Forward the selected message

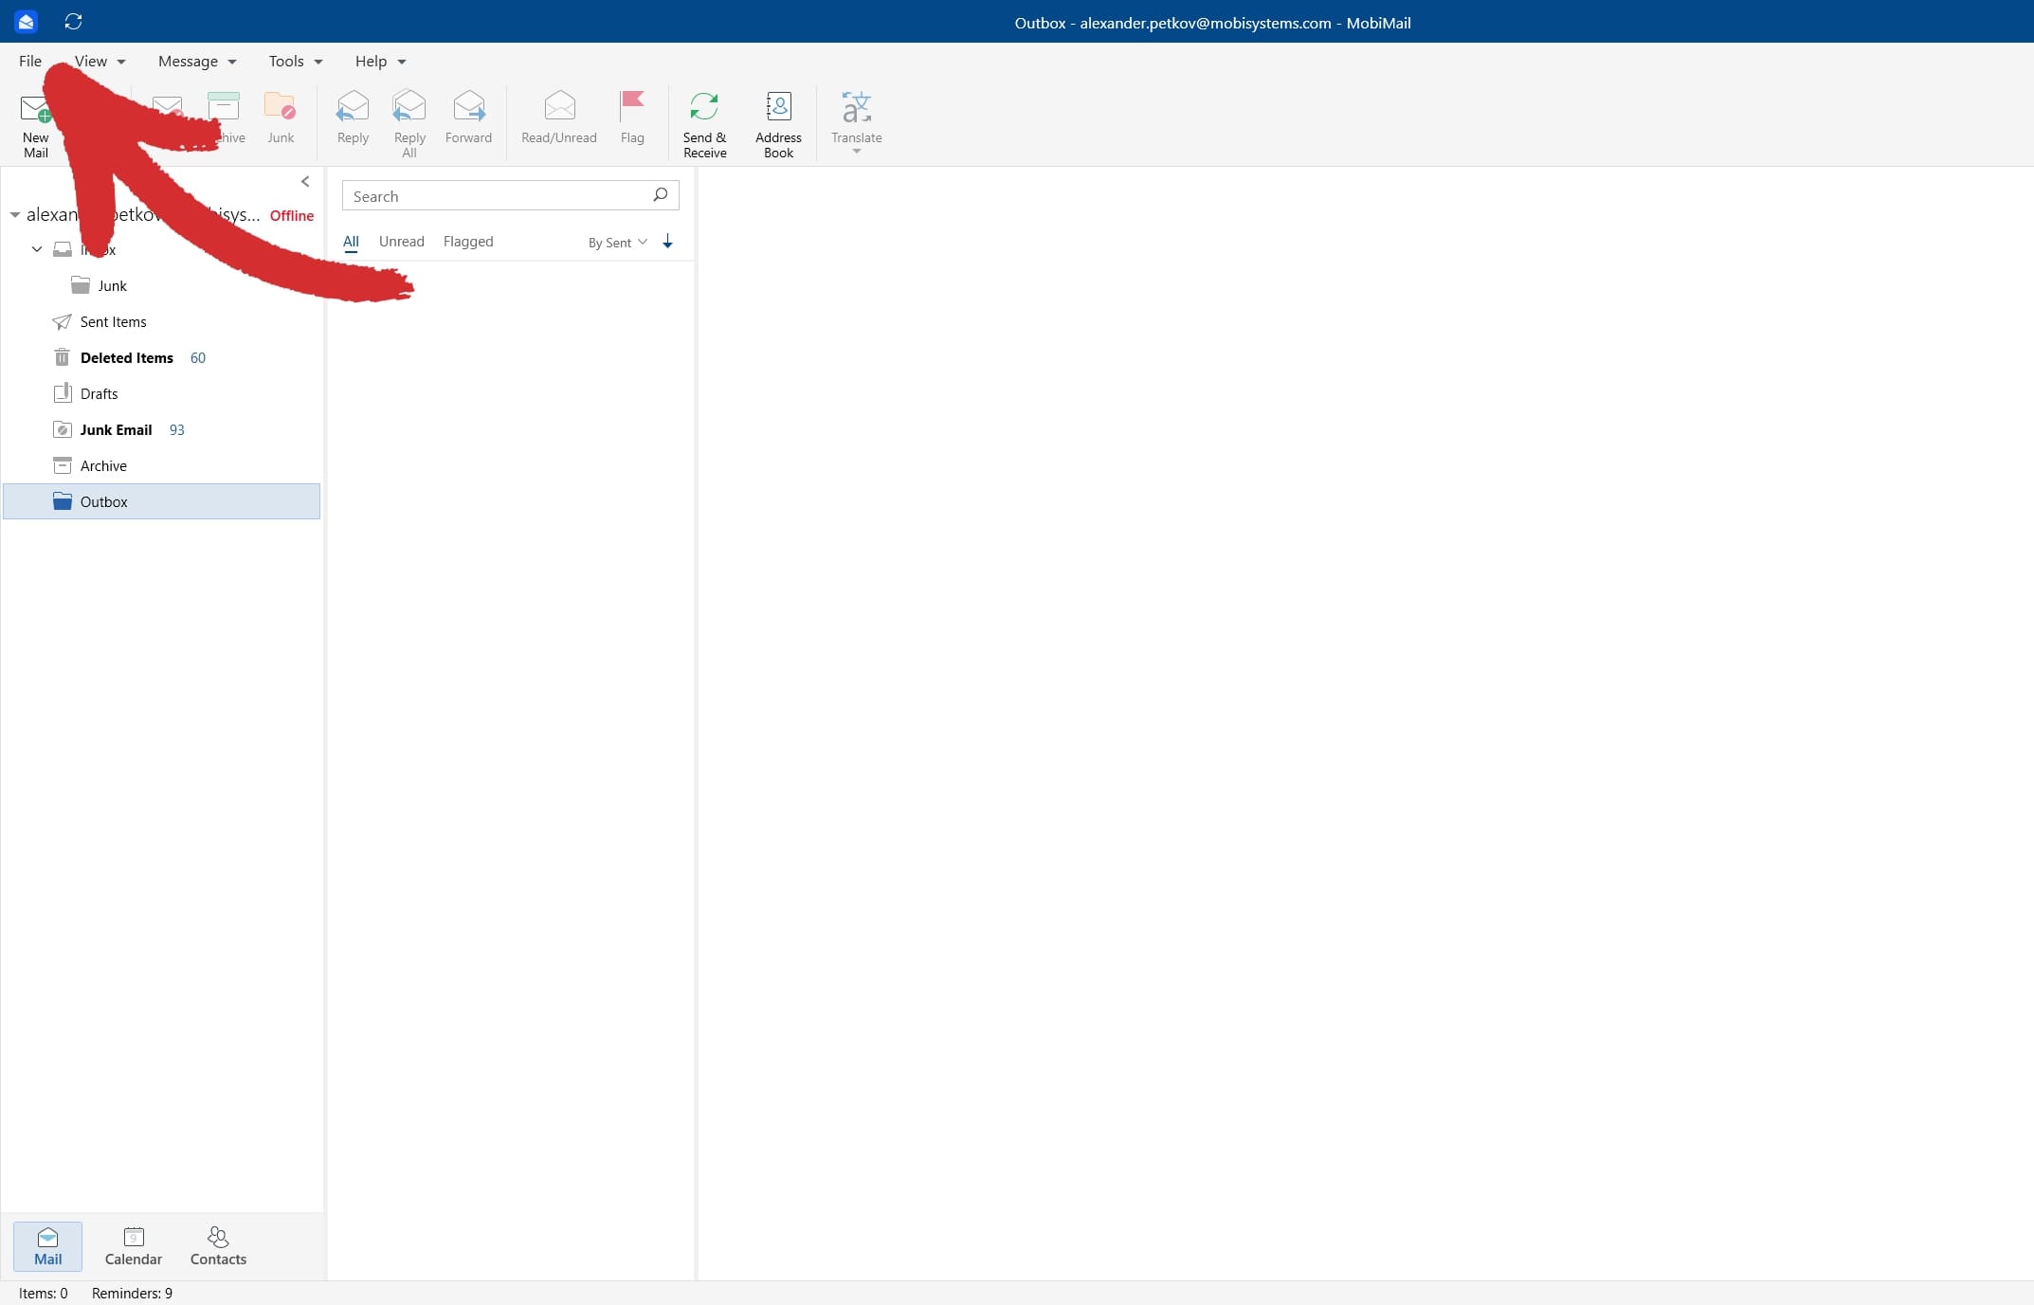468,118
